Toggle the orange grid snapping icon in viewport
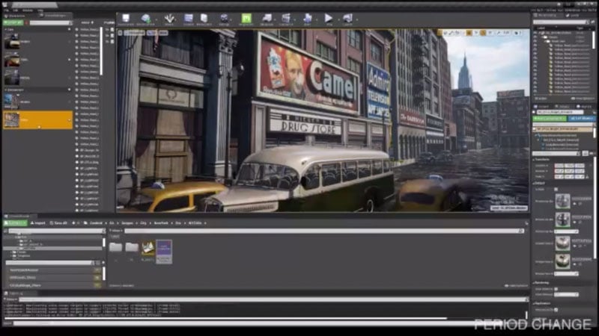The height and width of the screenshot is (336, 599). pos(469,33)
